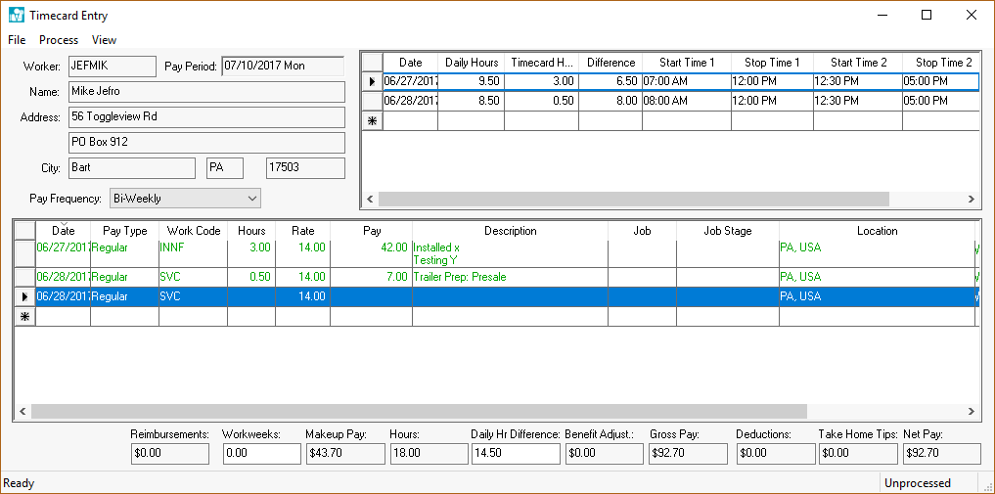Screen dimensions: 995x494
Task: Click the new row asterisk in the upper grid
Action: [x=371, y=121]
